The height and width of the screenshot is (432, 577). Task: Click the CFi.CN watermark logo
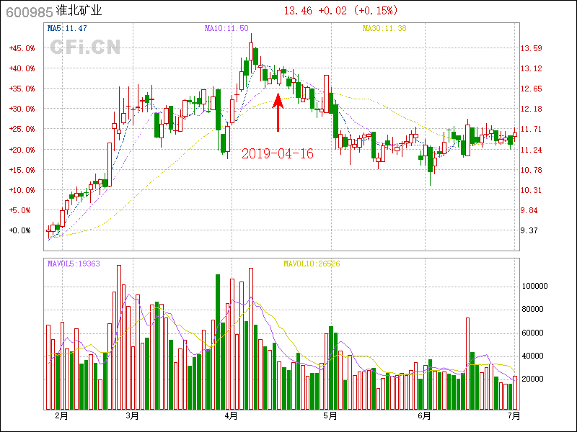(x=85, y=48)
